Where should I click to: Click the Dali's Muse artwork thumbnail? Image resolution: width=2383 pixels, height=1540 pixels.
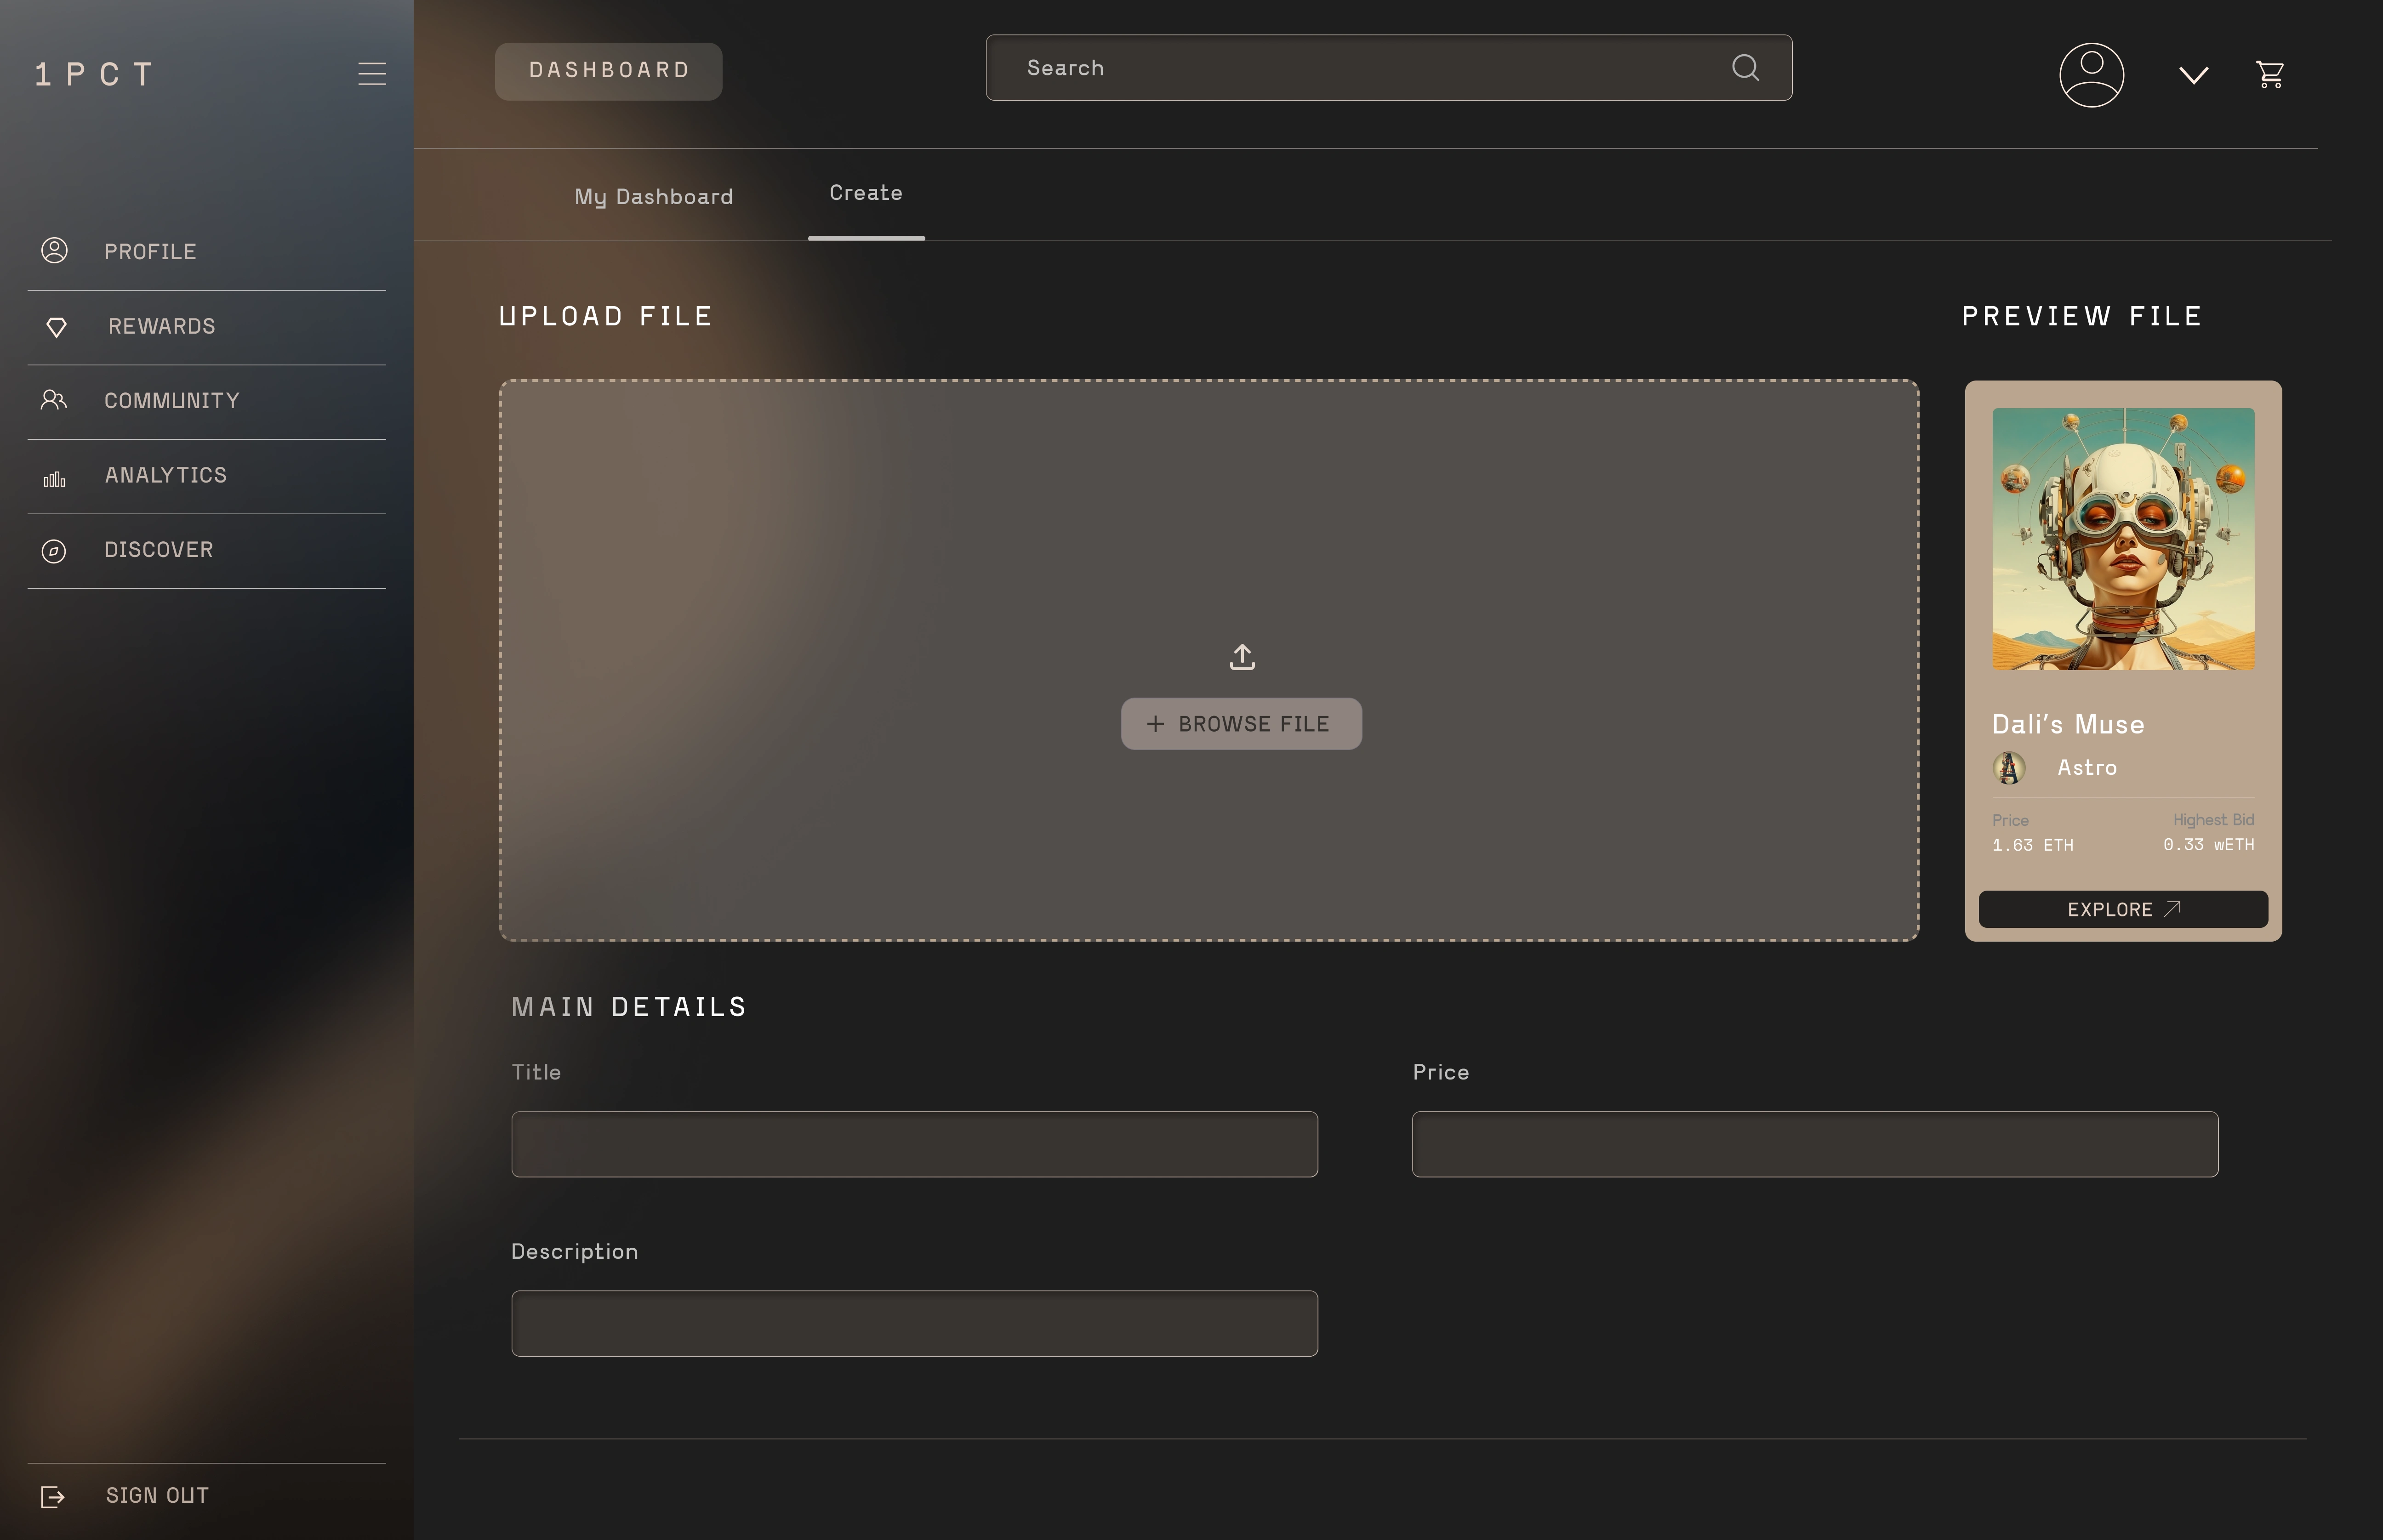click(2122, 539)
